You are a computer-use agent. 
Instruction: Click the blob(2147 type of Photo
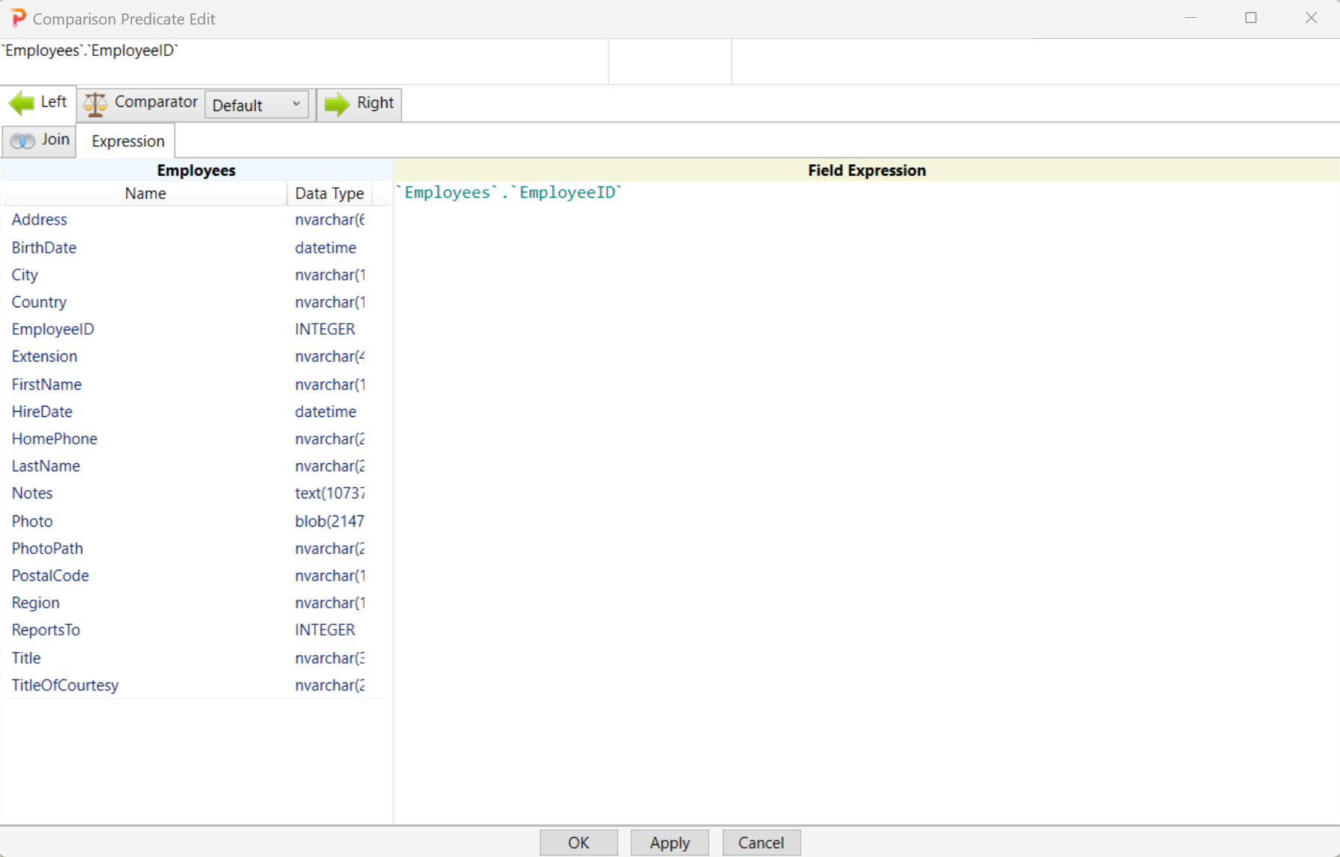coord(329,521)
